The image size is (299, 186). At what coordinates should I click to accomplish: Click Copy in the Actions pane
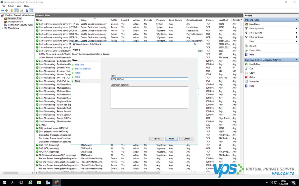tap(252, 73)
